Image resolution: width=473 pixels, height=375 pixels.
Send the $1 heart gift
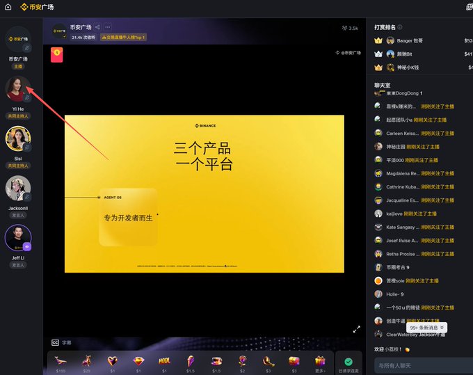tap(113, 364)
